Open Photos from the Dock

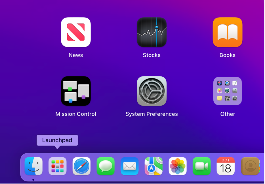tap(177, 166)
